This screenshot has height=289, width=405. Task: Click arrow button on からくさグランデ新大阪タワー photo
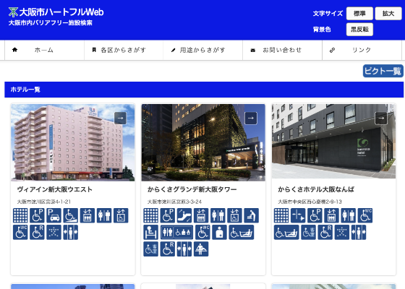pyautogui.click(x=251, y=118)
